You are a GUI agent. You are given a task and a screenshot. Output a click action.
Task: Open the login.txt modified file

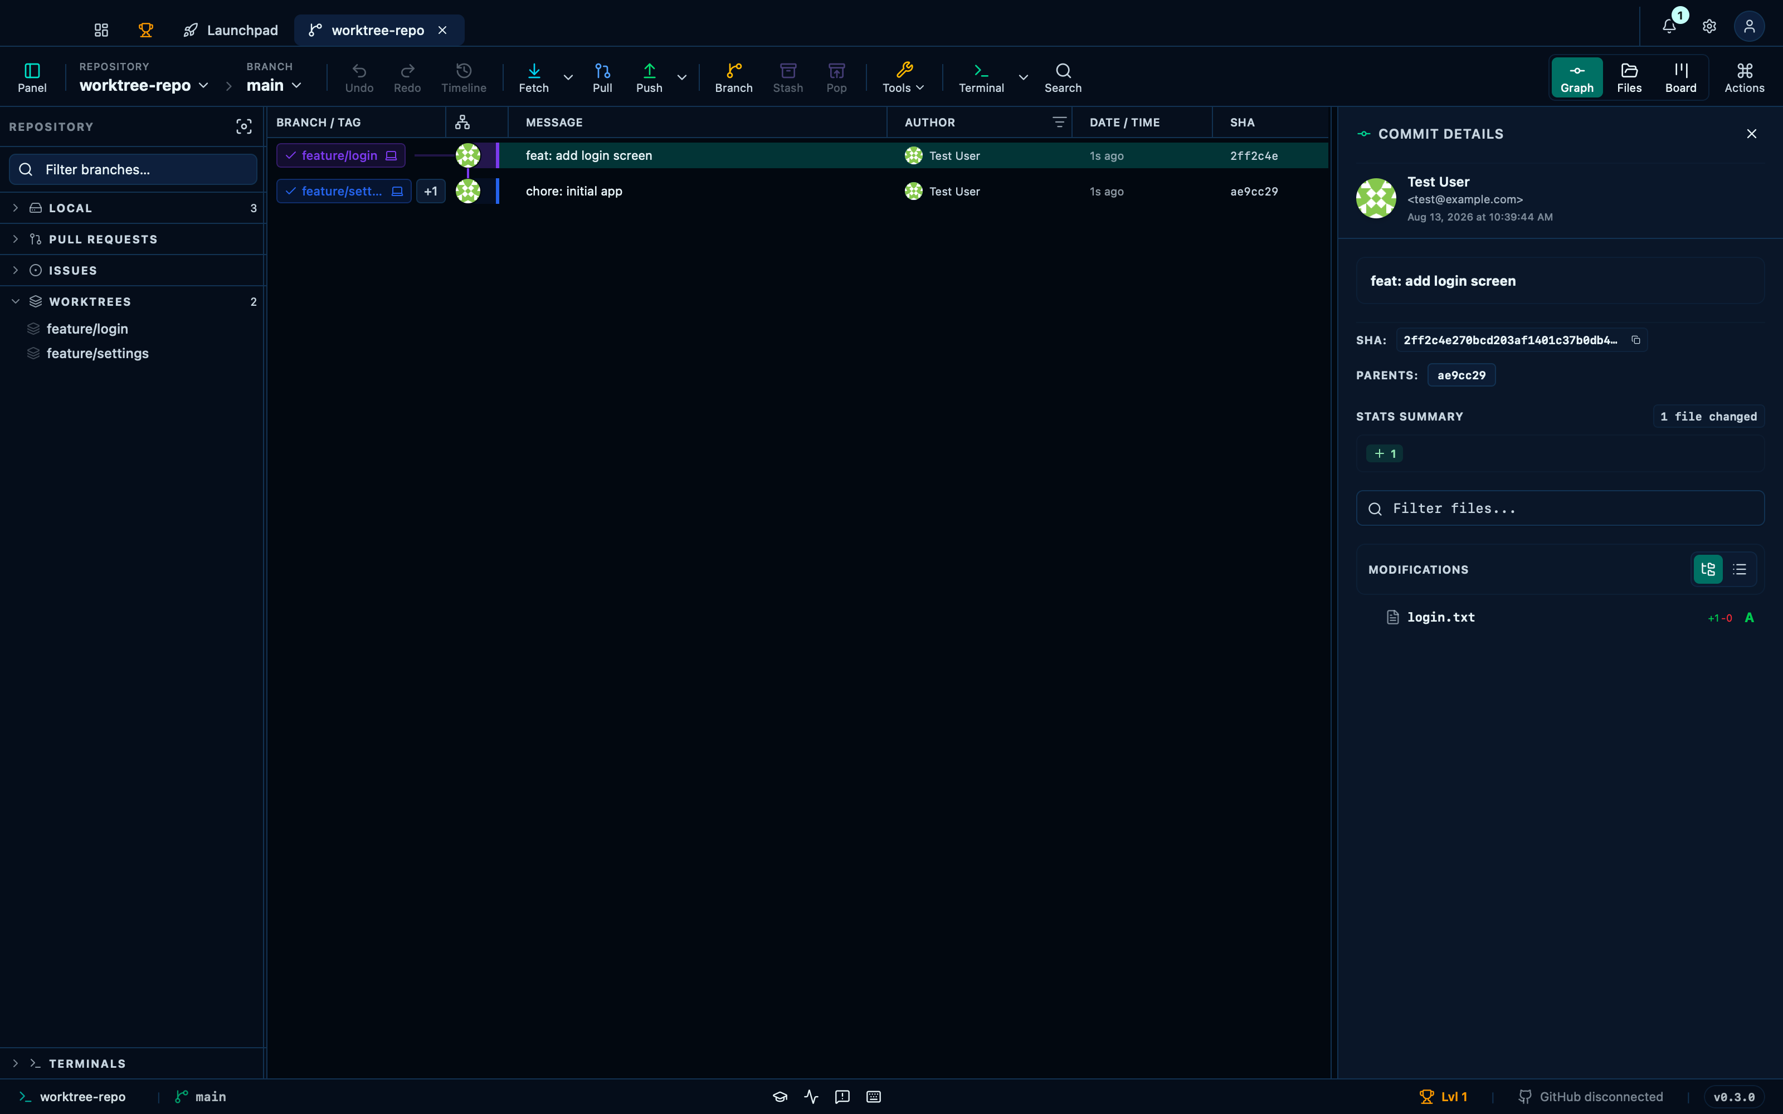click(1560, 617)
